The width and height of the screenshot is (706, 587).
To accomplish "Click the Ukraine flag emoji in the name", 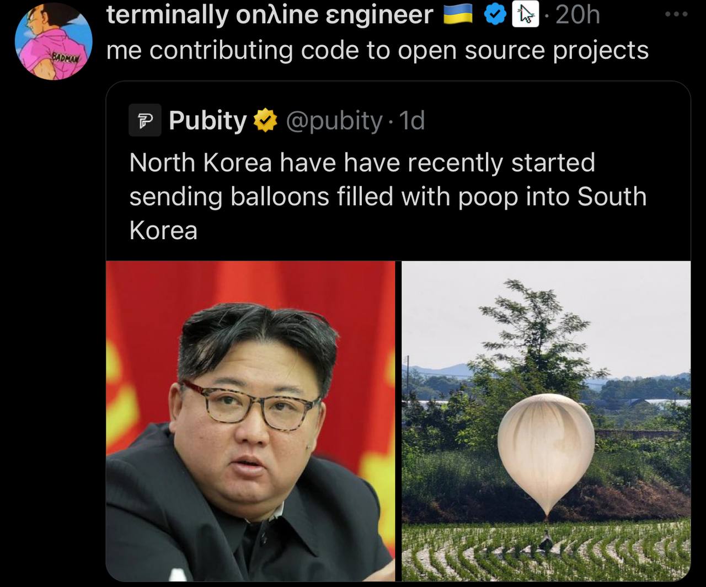I will [x=458, y=16].
